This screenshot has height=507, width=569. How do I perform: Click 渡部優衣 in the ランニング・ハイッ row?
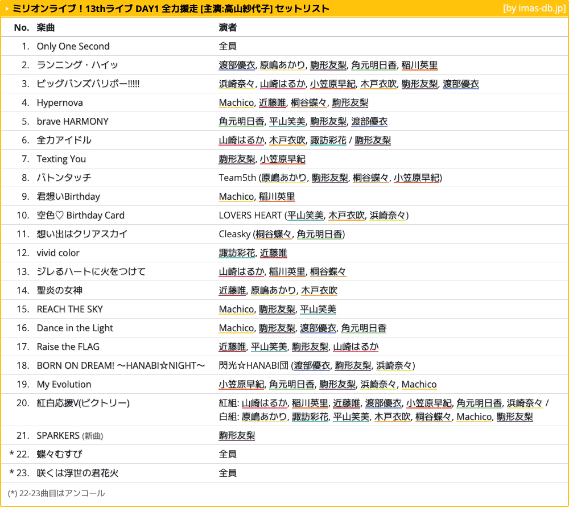[x=237, y=65]
